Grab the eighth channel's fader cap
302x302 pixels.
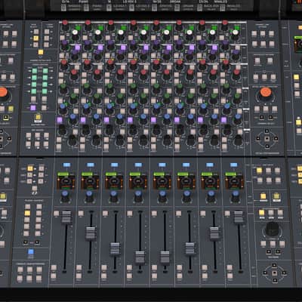click(239, 217)
